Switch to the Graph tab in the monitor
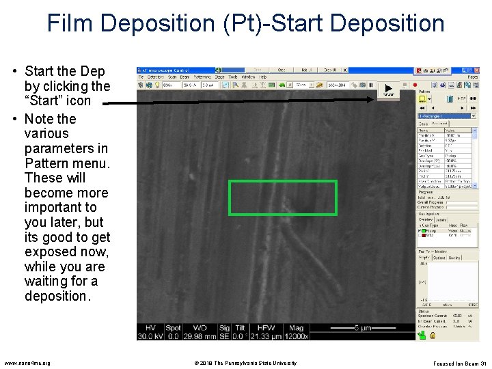492x369 pixels. coord(424,258)
